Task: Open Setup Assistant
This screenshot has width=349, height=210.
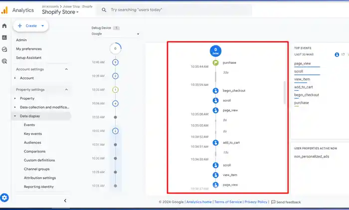Action: (29, 58)
